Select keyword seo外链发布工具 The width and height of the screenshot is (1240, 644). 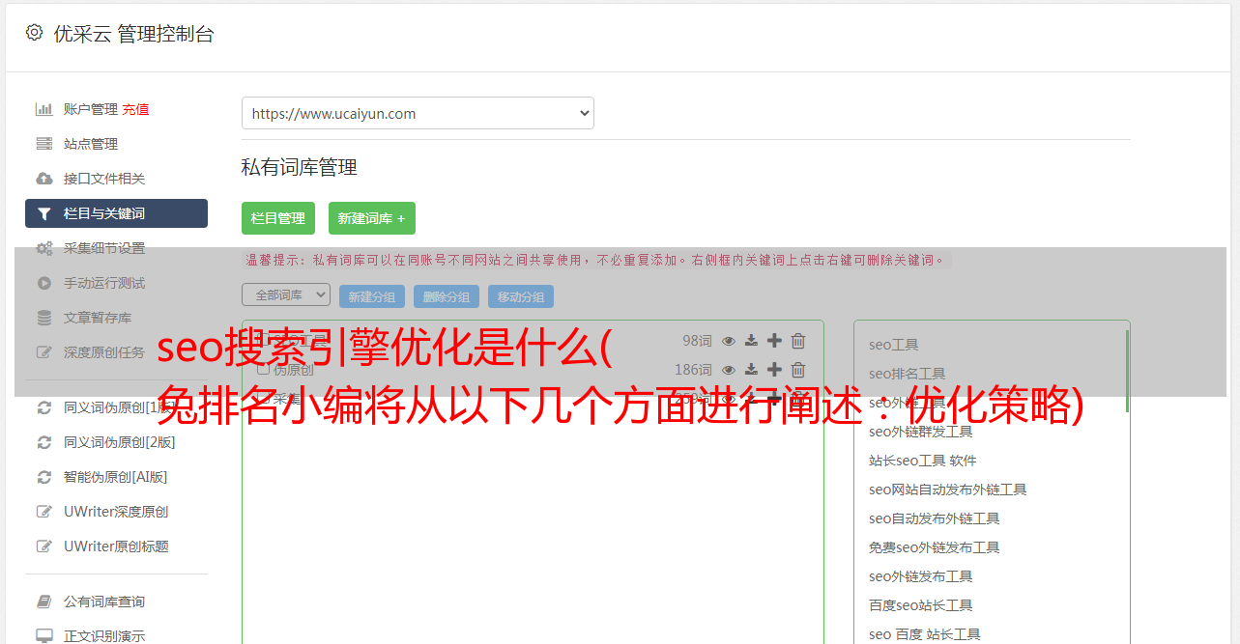[x=921, y=576]
